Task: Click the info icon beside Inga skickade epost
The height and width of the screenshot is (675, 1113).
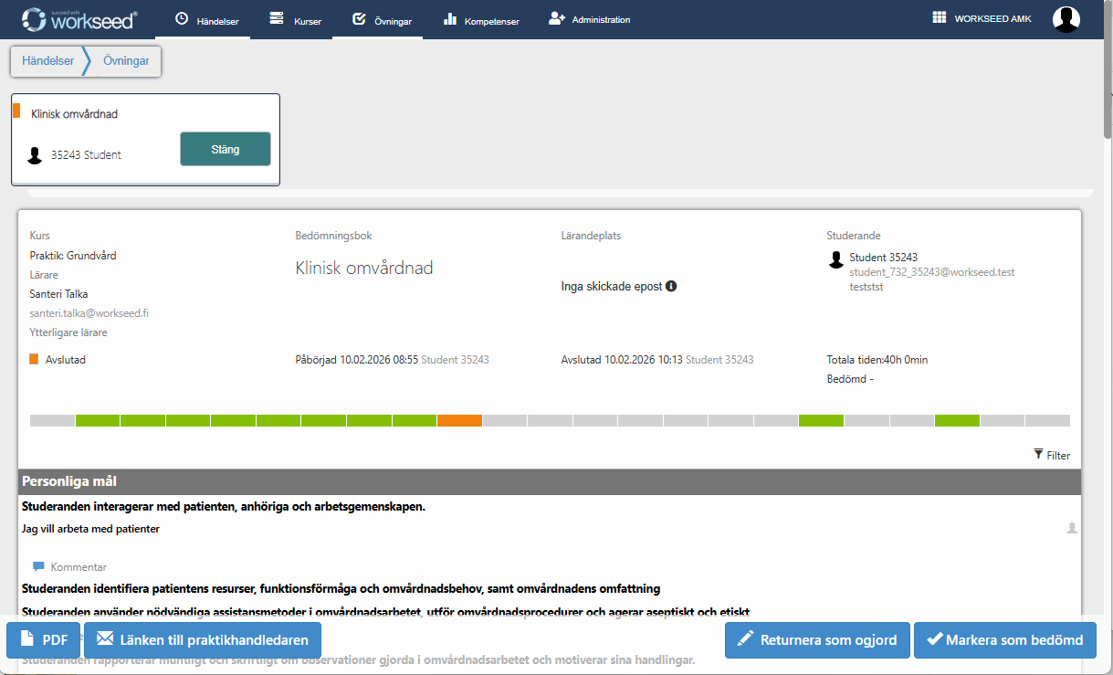Action: click(x=671, y=286)
